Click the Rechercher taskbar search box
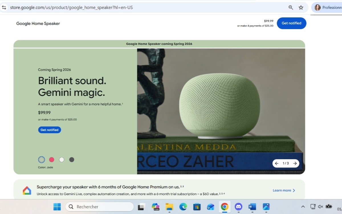The height and width of the screenshot is (214, 342). pyautogui.click(x=99, y=207)
